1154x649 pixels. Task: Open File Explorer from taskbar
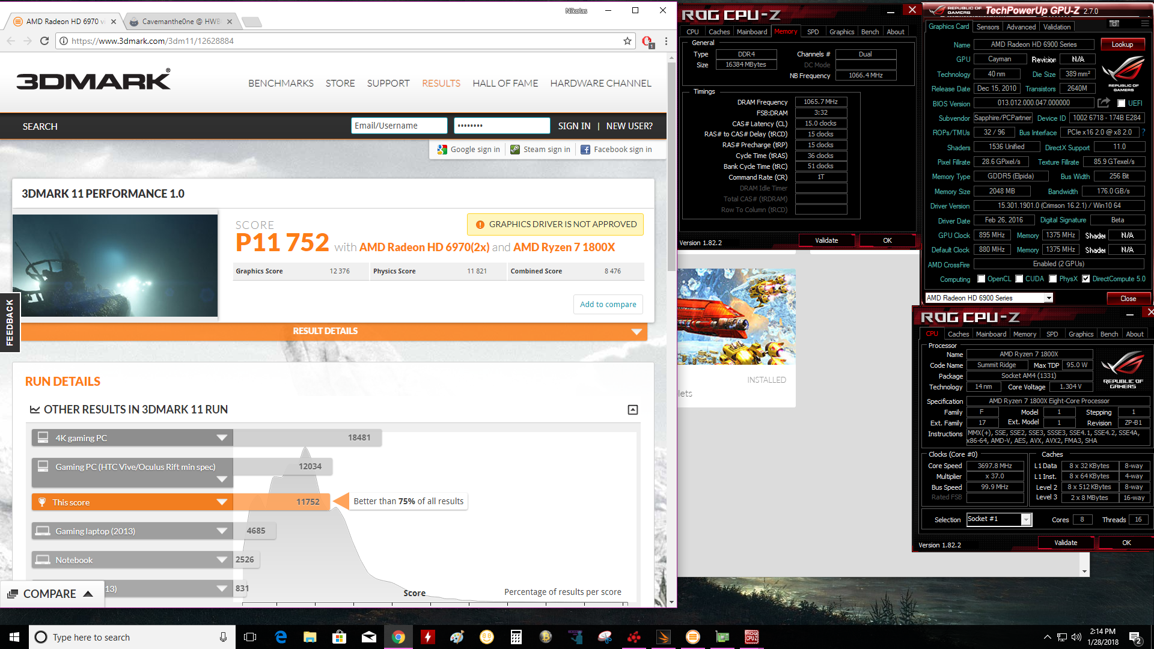[310, 637]
